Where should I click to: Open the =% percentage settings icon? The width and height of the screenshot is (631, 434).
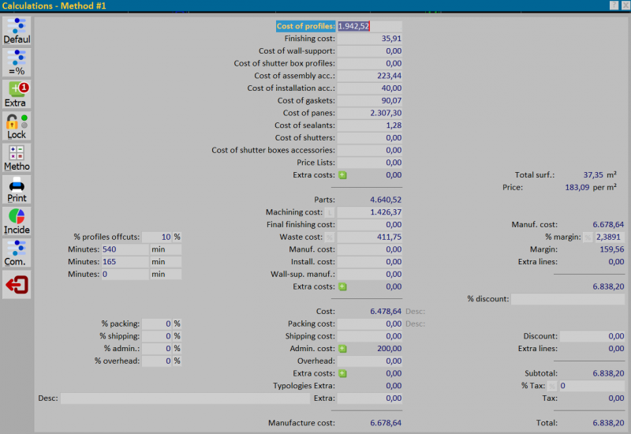[17, 62]
